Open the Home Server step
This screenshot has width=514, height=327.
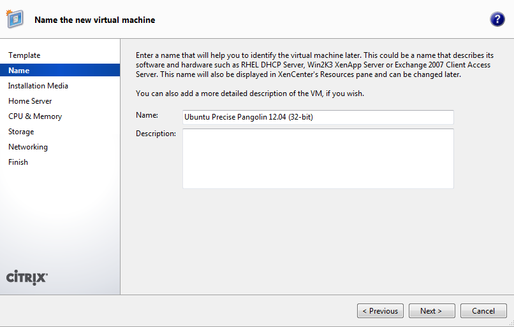pos(30,101)
